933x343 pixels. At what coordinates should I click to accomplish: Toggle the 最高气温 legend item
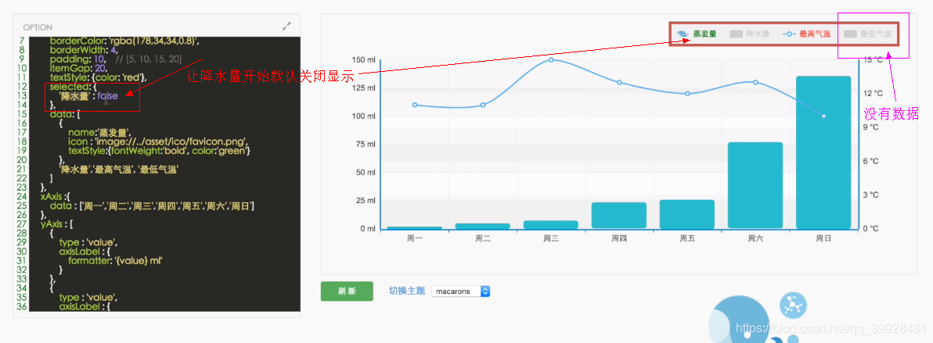pyautogui.click(x=806, y=34)
